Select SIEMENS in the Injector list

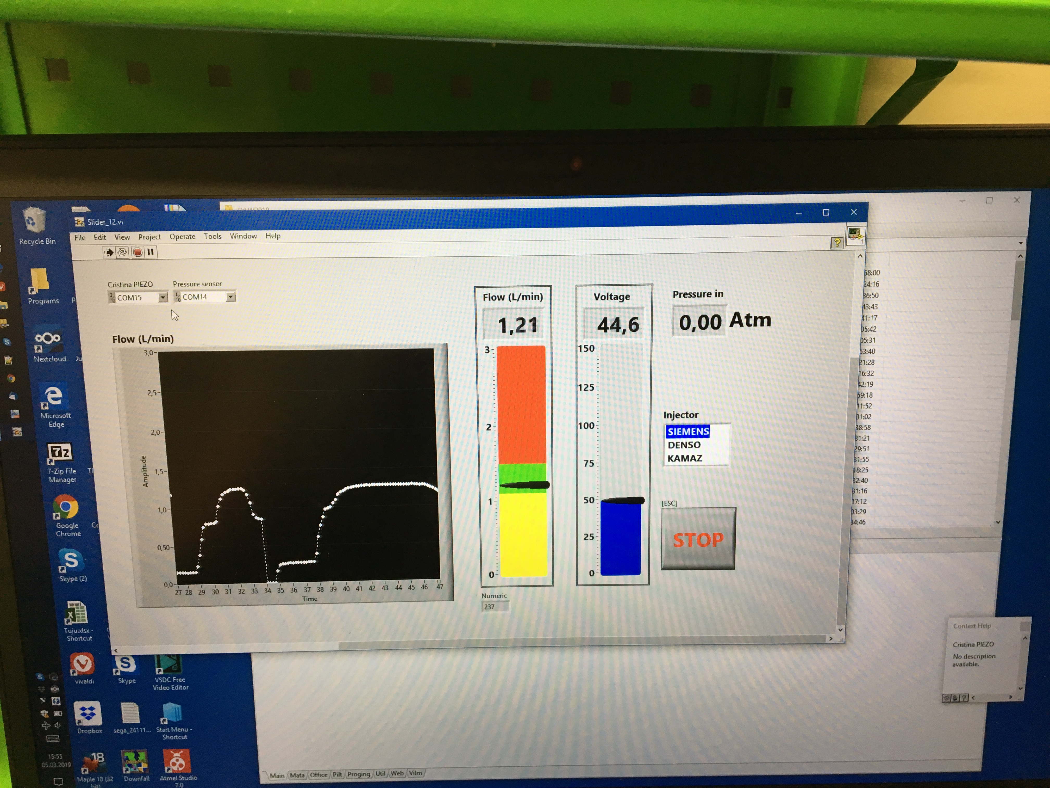pyautogui.click(x=688, y=431)
